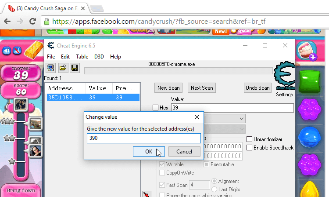
Task: Click the yellow drop candy
Action: click(310, 189)
